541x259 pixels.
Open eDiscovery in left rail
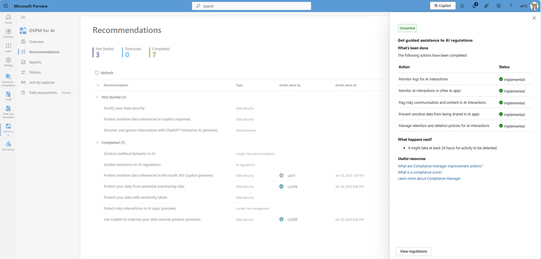tap(8, 146)
